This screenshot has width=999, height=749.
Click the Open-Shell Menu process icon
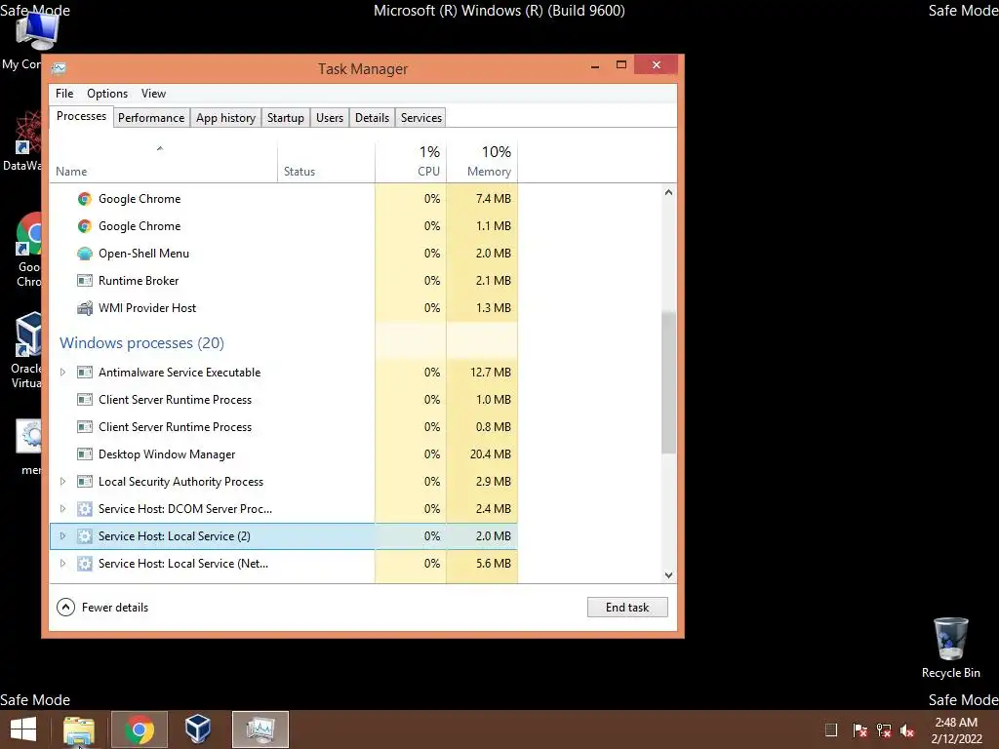[x=84, y=254]
